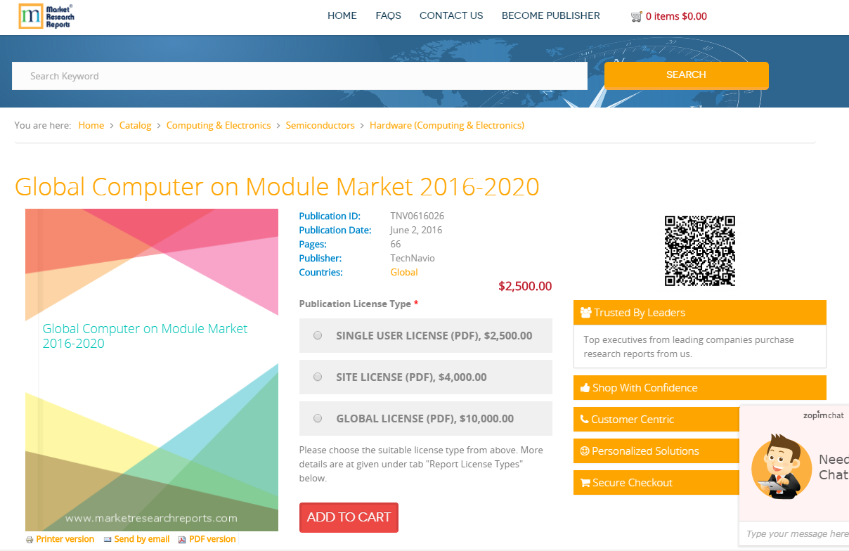Open the Global countries link
This screenshot has width=849, height=551.
click(x=404, y=272)
